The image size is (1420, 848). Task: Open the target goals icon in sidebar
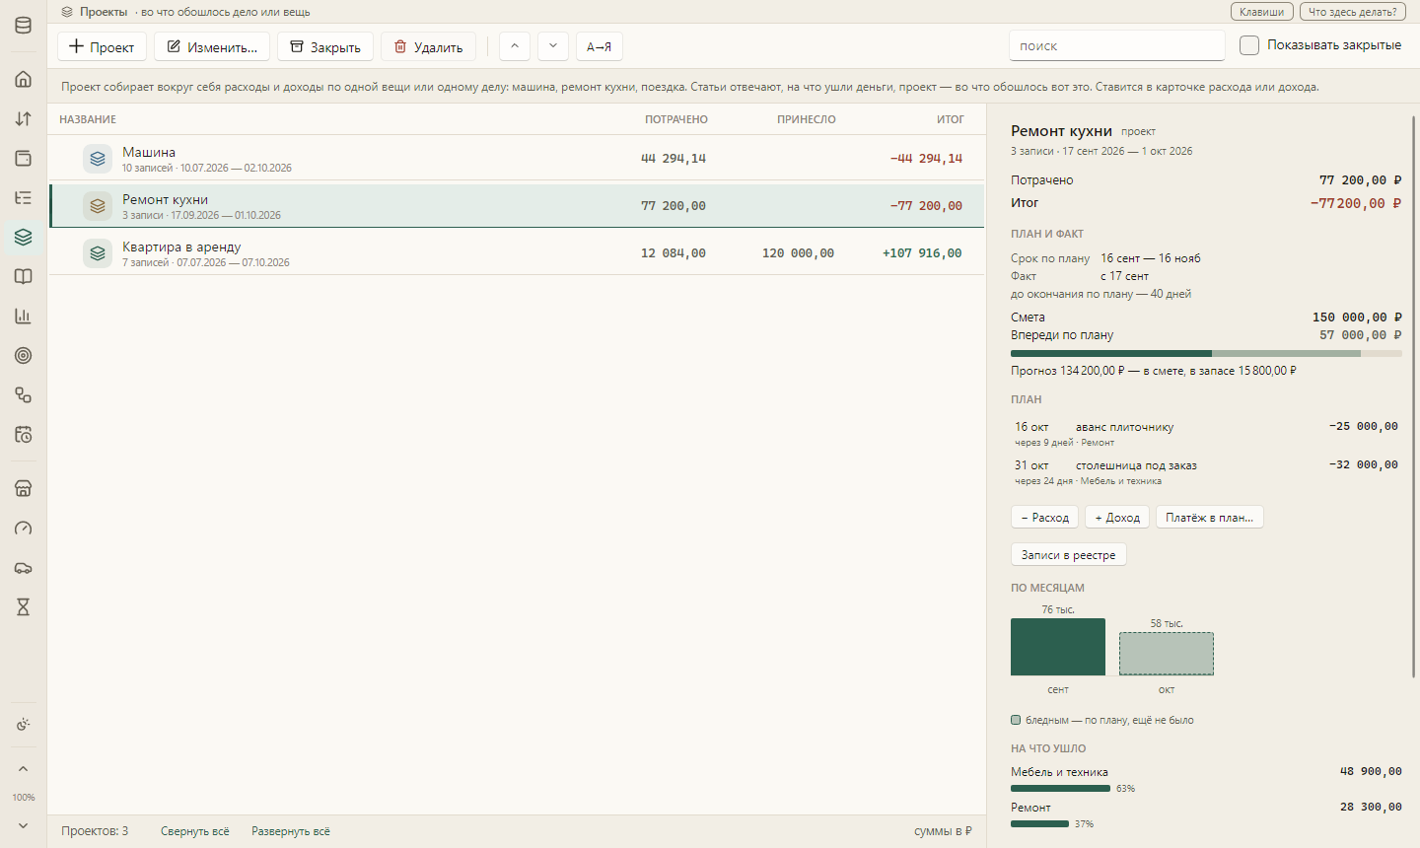click(24, 355)
